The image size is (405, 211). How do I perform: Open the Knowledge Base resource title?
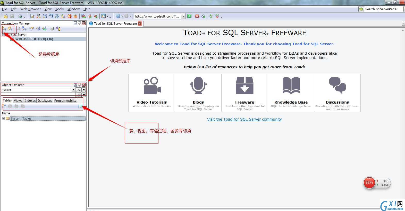291,102
